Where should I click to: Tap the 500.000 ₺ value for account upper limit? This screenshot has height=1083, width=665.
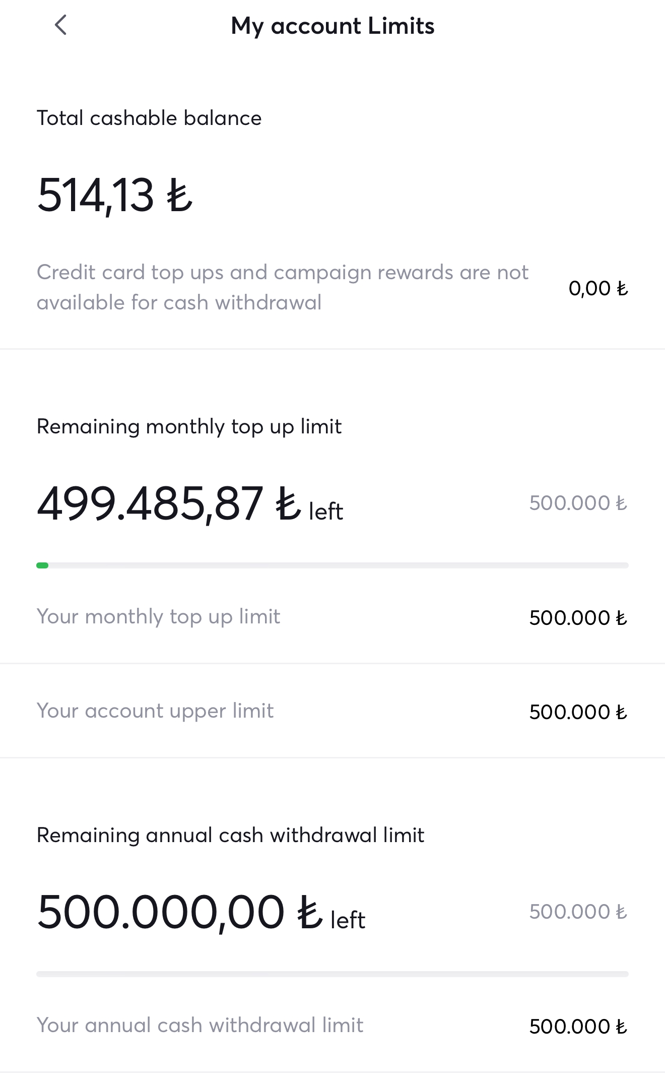tap(578, 712)
